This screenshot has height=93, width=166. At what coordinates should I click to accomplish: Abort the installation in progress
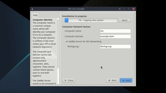pyautogui.click(x=125, y=20)
